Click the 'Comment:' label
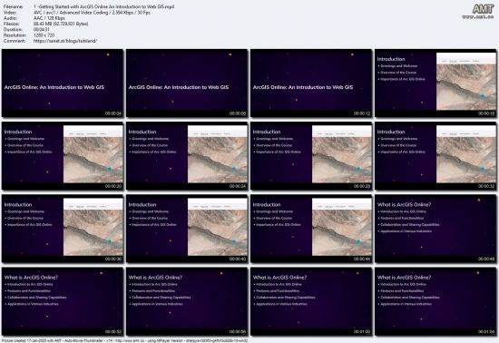499x343 pixels. click(15, 41)
